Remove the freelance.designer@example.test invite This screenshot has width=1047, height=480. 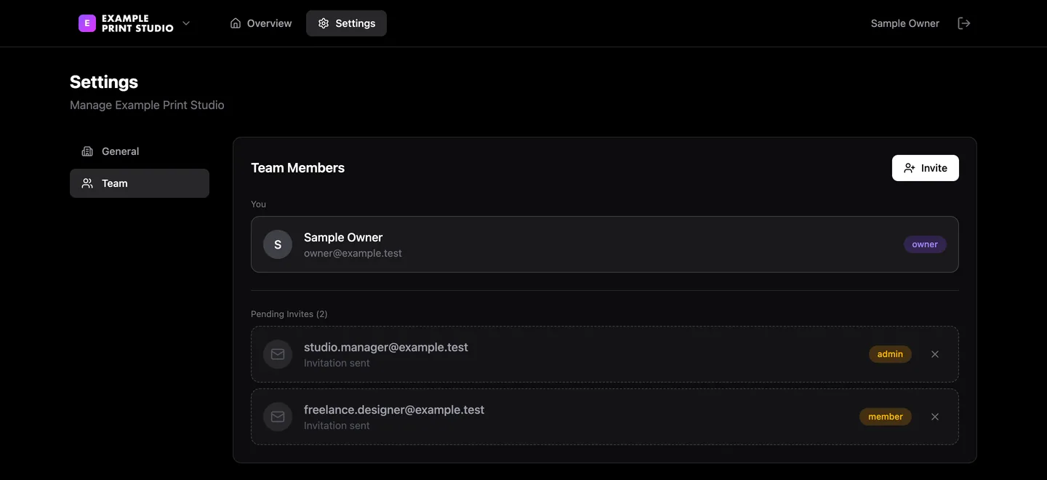pos(935,417)
